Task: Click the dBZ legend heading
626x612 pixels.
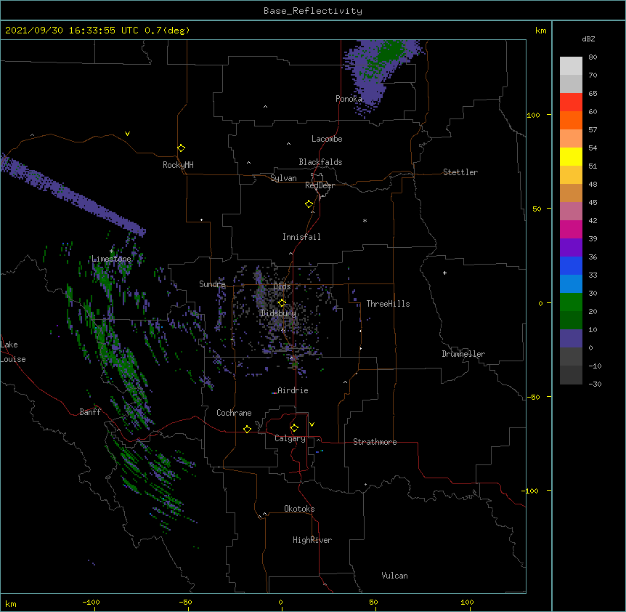Action: [588, 39]
